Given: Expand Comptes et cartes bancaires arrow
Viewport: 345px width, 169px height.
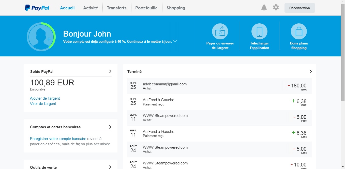Looking at the screenshot, I should tap(110, 127).
